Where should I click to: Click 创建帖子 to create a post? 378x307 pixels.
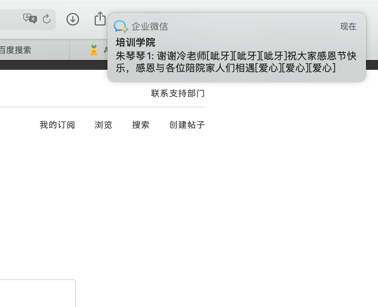pyautogui.click(x=187, y=125)
